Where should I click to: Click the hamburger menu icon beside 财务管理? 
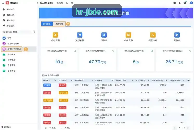point(3,3)
